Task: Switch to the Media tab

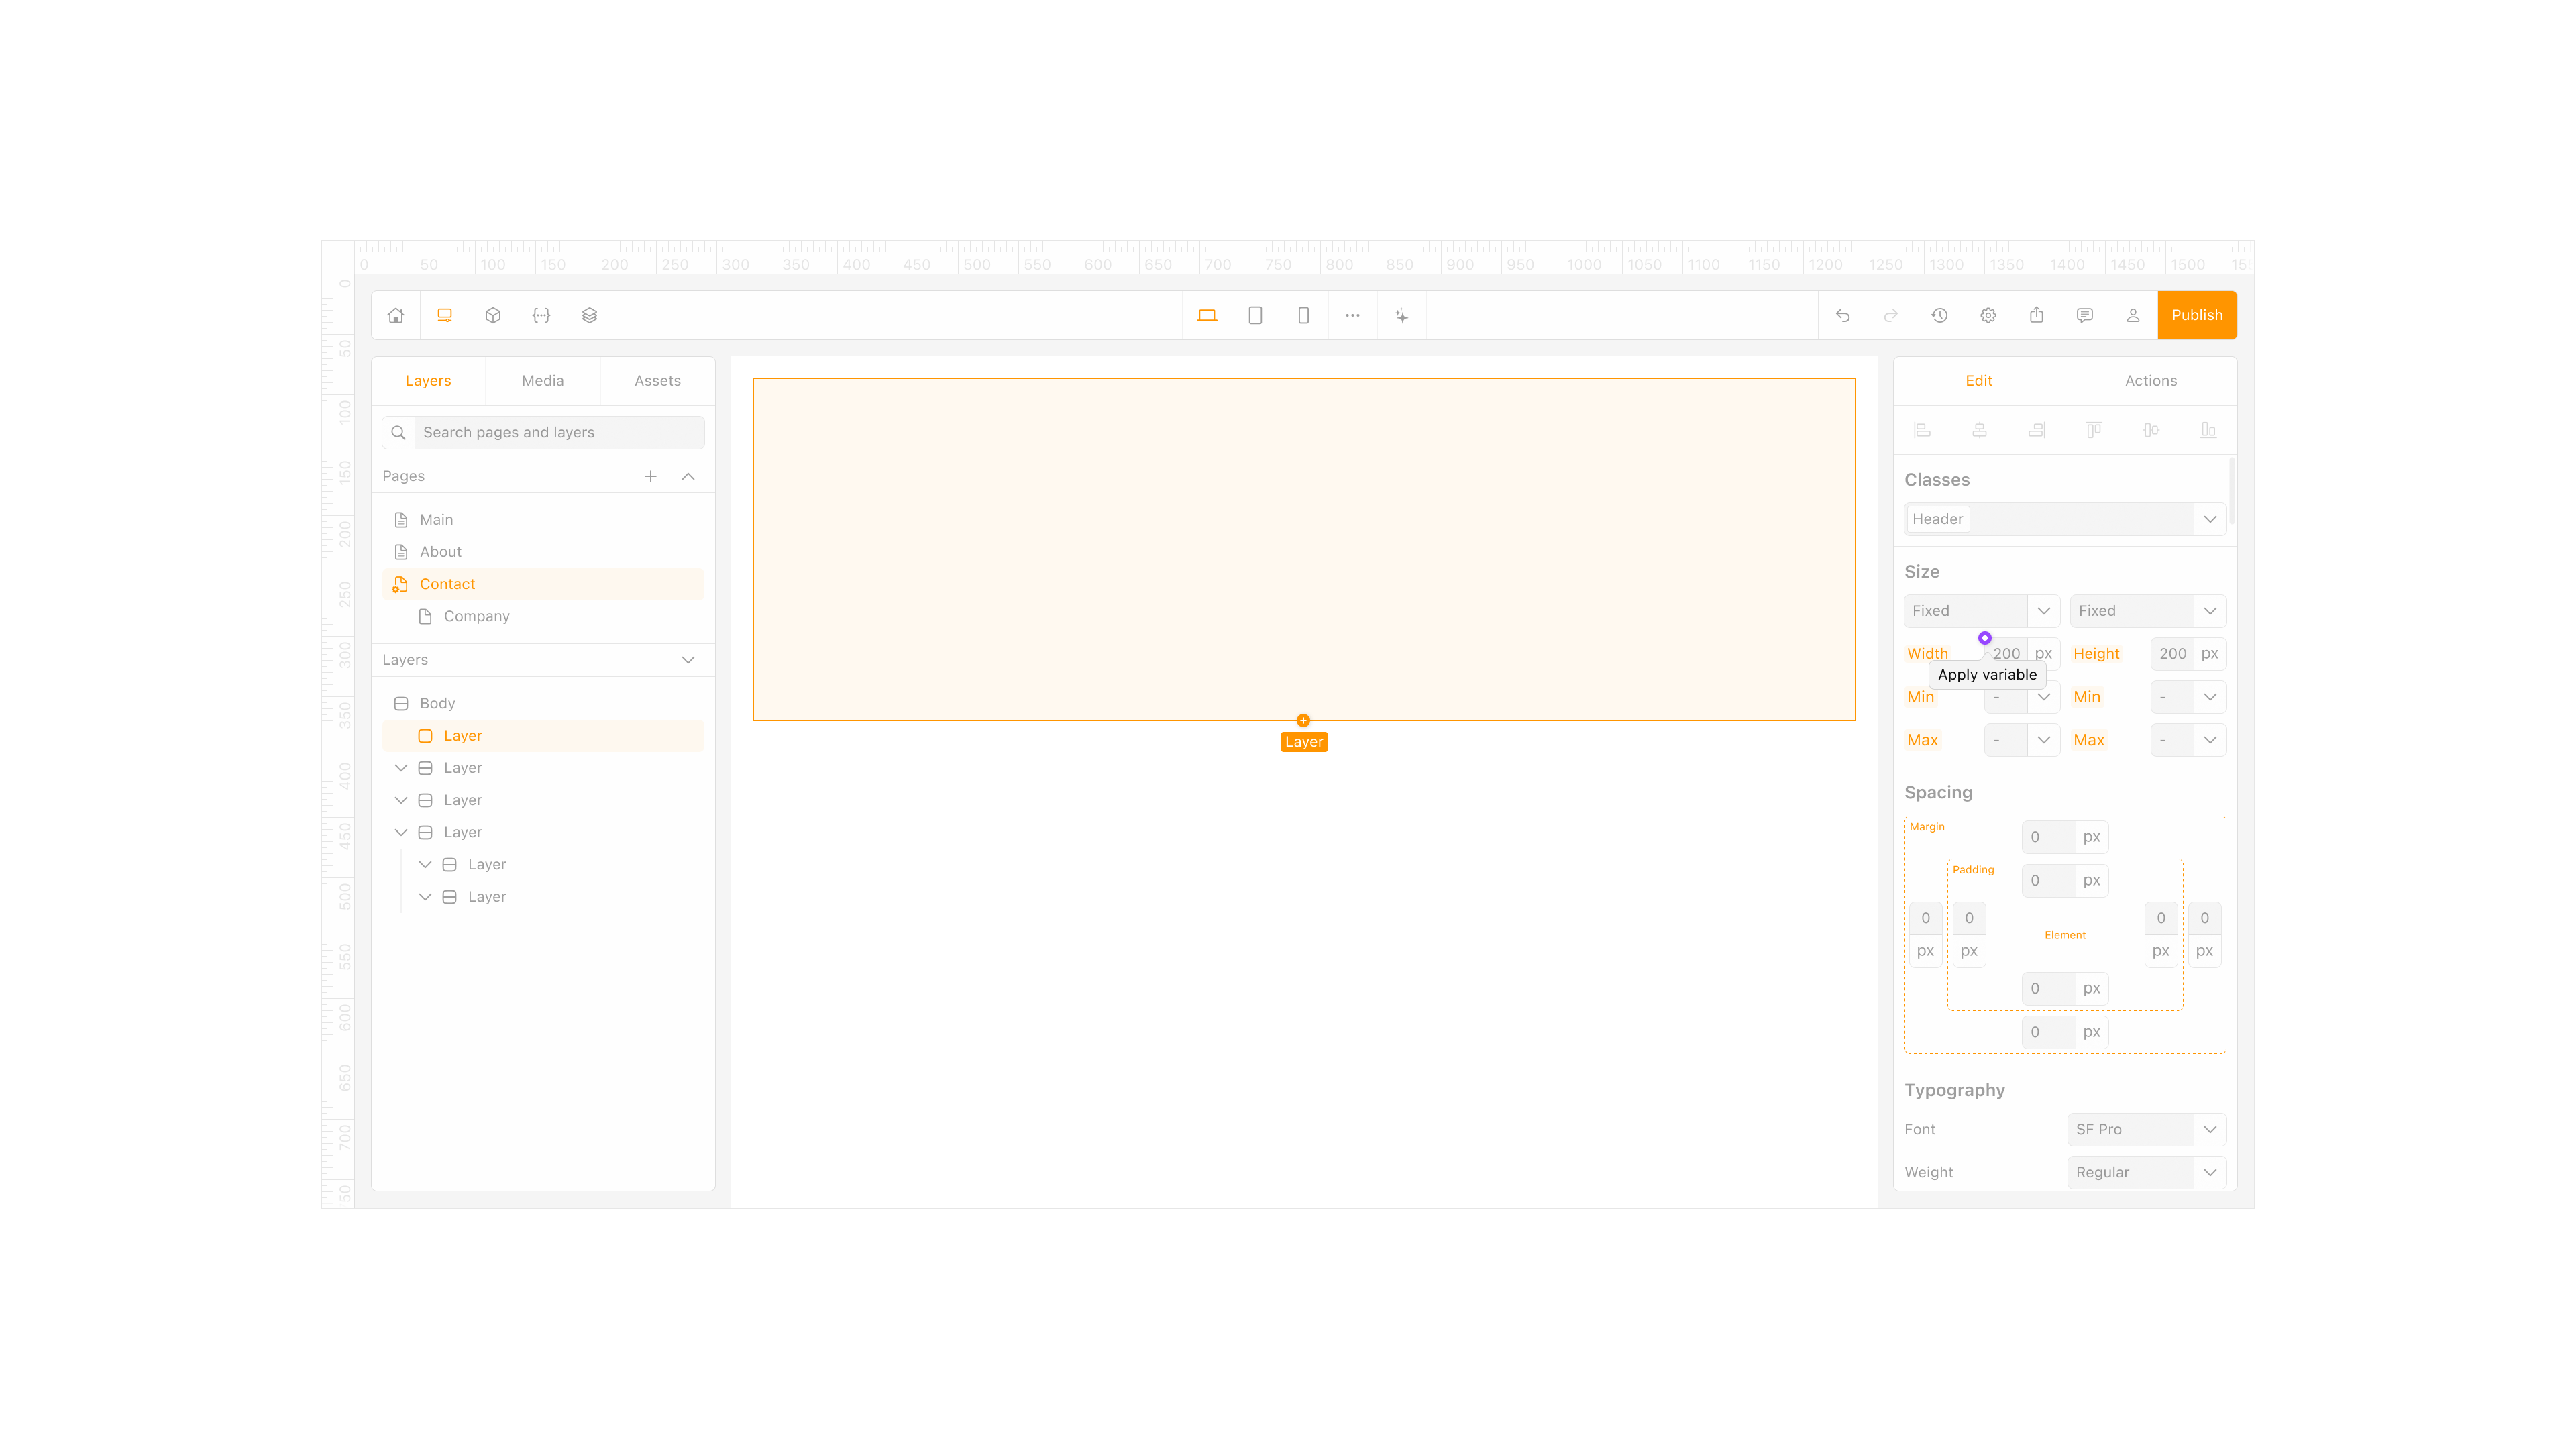Action: coord(542,381)
